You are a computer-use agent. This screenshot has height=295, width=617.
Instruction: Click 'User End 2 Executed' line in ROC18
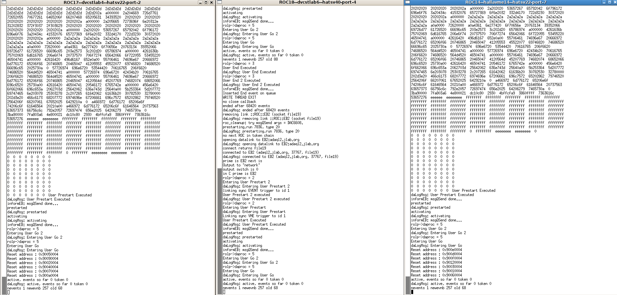241,80
